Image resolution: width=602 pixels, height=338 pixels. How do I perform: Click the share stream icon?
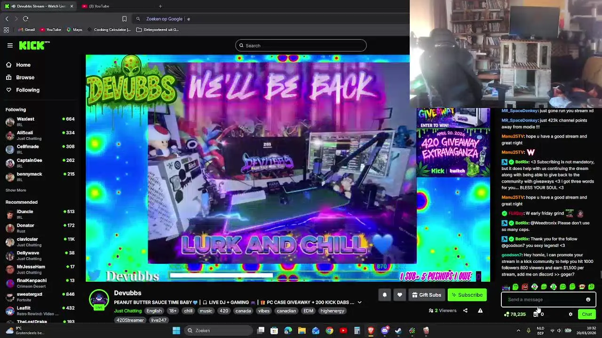[x=465, y=310]
